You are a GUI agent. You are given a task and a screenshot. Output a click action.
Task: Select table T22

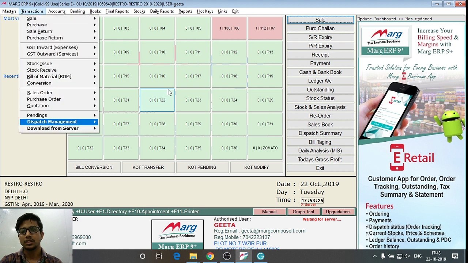tap(157, 100)
